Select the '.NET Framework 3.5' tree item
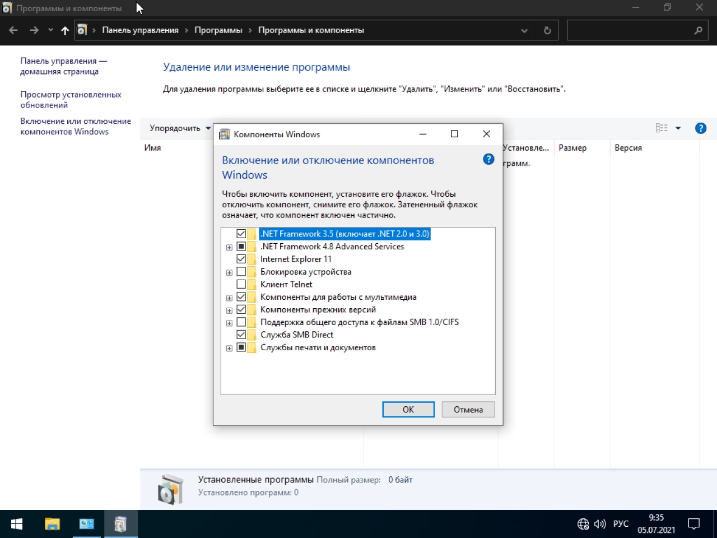The width and height of the screenshot is (717, 538). (344, 234)
